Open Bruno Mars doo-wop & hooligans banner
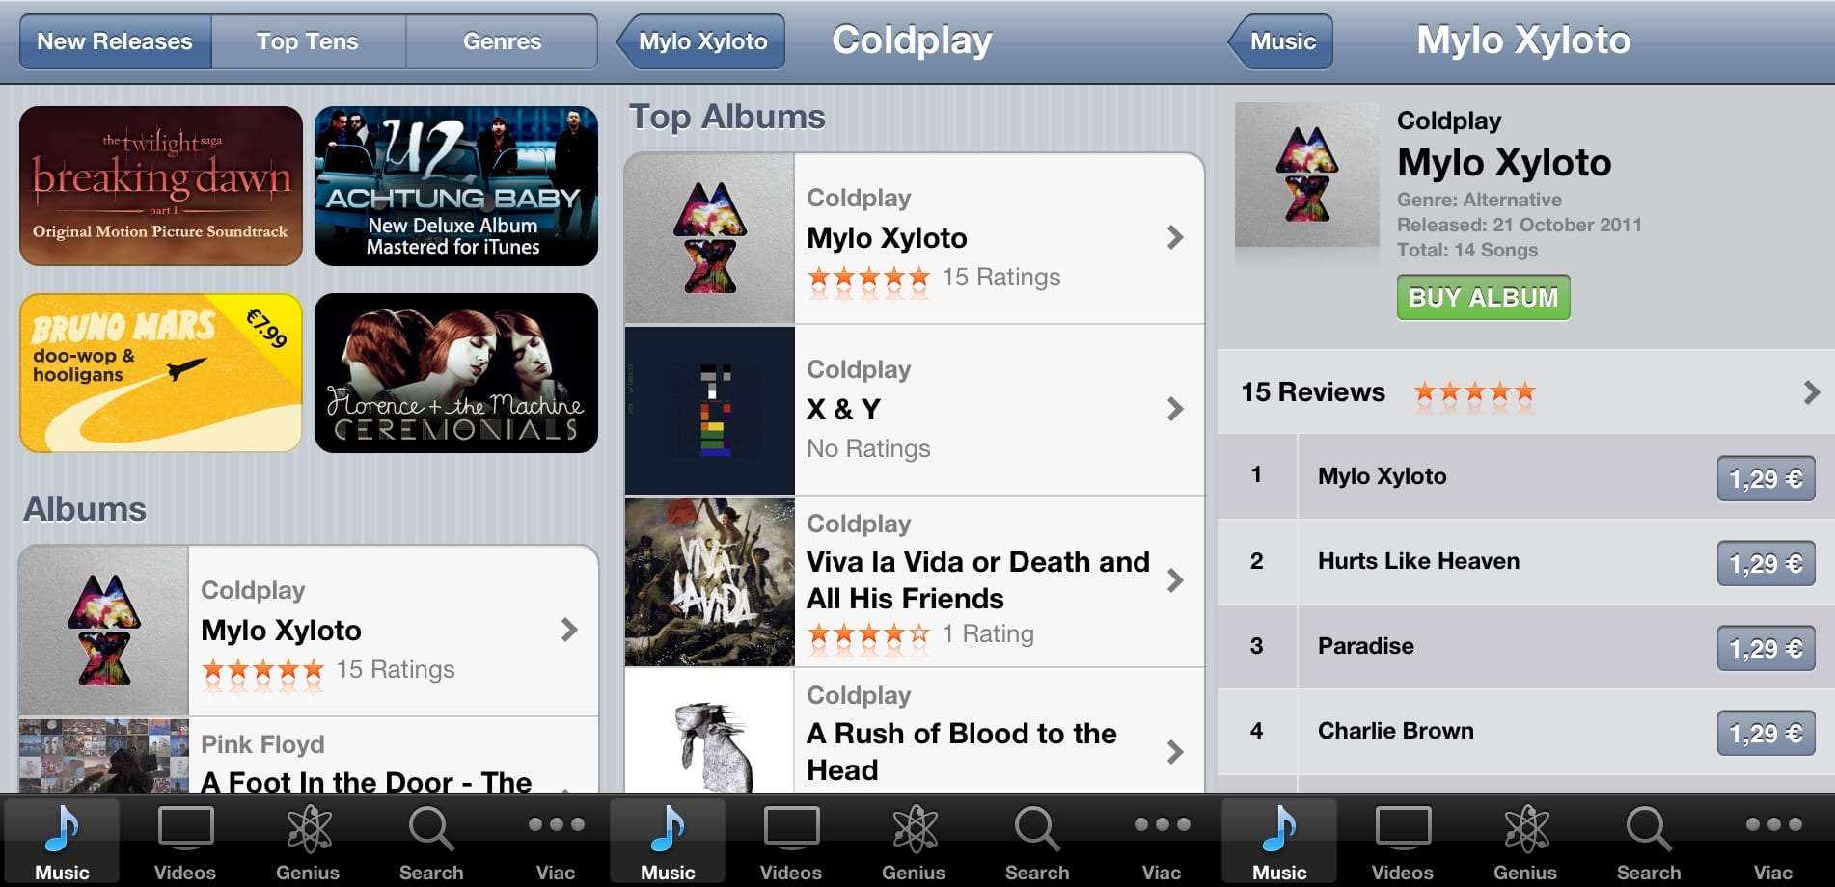 tap(161, 373)
